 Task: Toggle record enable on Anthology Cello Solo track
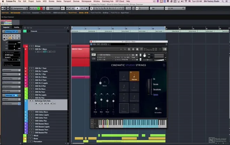click(36, 103)
